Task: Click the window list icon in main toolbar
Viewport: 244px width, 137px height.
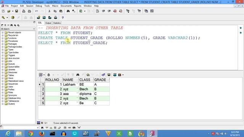Action: 146,11
